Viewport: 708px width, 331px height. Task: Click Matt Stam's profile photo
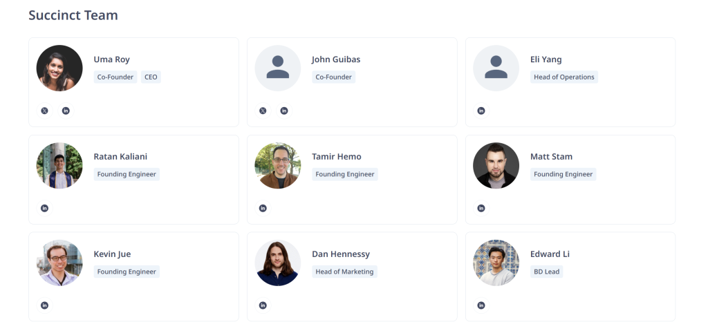click(x=496, y=166)
